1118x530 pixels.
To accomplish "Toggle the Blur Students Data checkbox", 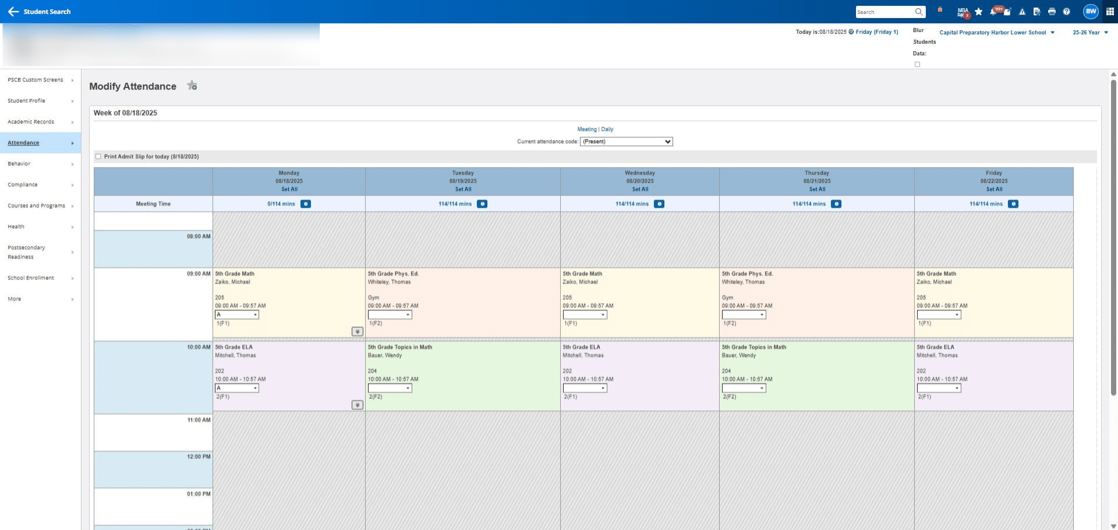I will (917, 64).
